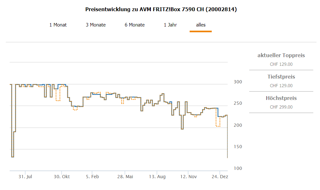Click the "24. Dez" date label
The width and height of the screenshot is (320, 190).
pyautogui.click(x=220, y=177)
